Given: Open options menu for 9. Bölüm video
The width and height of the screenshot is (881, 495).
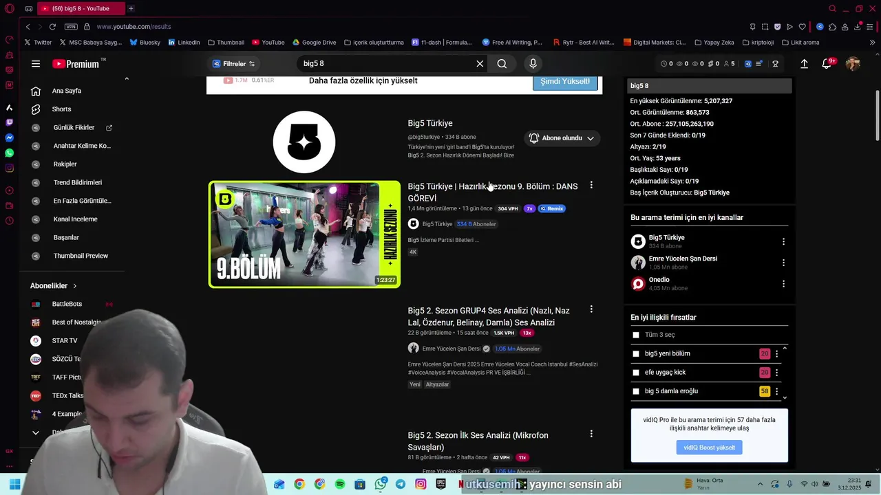Looking at the screenshot, I should click(591, 186).
